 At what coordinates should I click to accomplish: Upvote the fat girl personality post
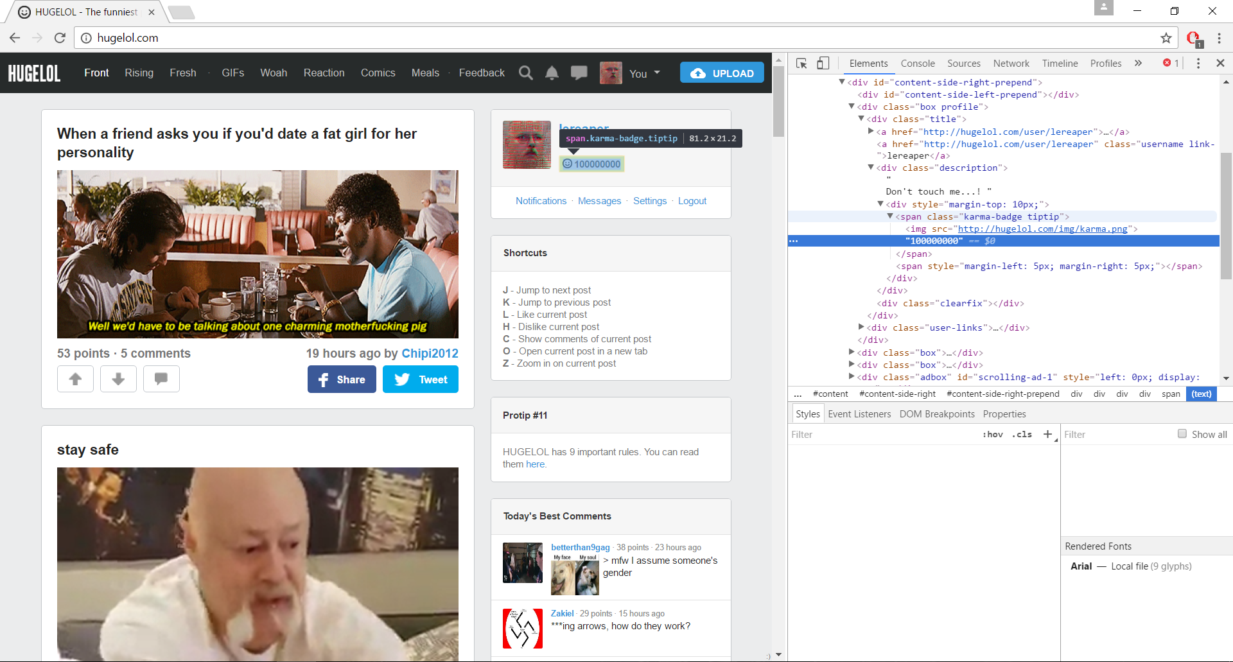[x=75, y=379]
